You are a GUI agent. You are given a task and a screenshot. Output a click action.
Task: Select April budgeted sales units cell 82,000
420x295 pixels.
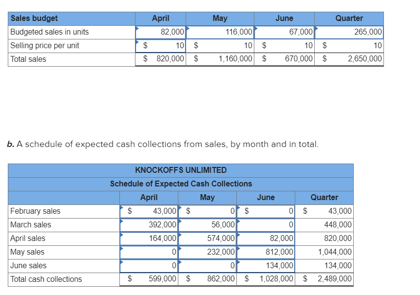click(160, 32)
